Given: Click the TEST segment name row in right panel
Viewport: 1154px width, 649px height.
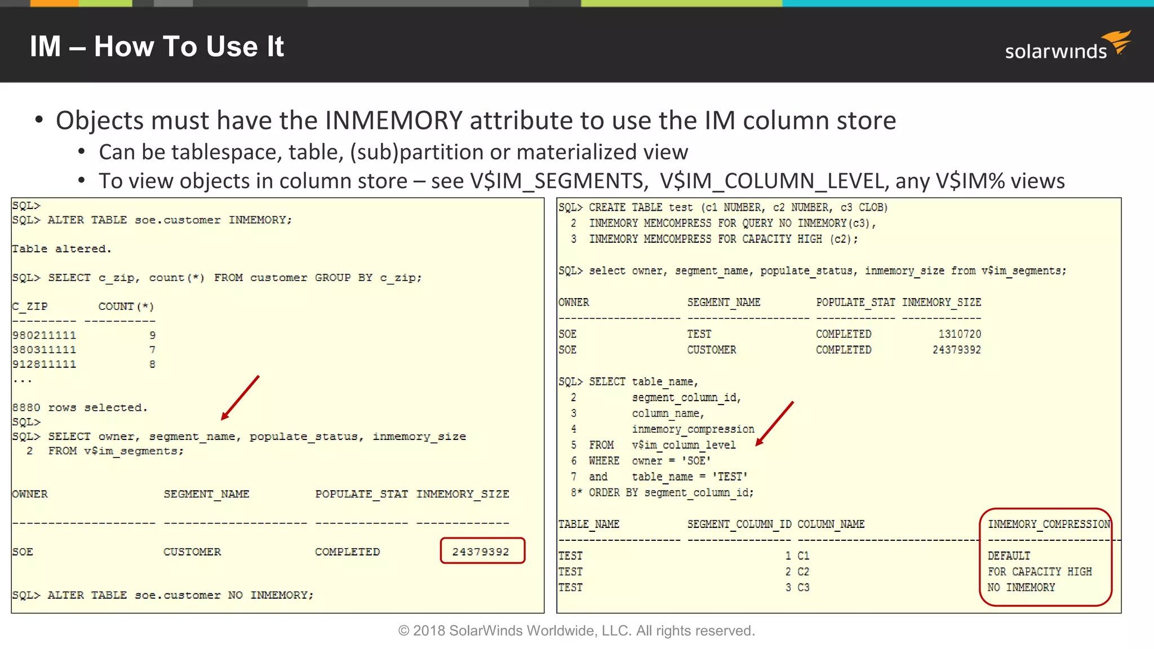Looking at the screenshot, I should [x=699, y=334].
